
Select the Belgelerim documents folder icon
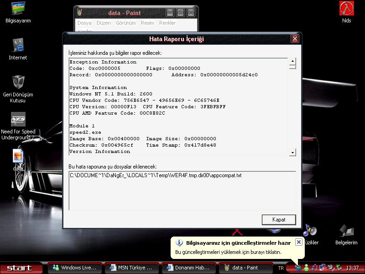(346, 235)
